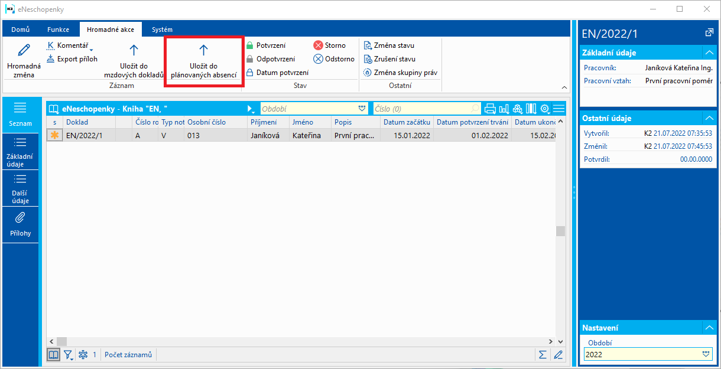721x369 pixels.
Task: Click the vertical scrollbar thumb in list
Action: (x=560, y=231)
